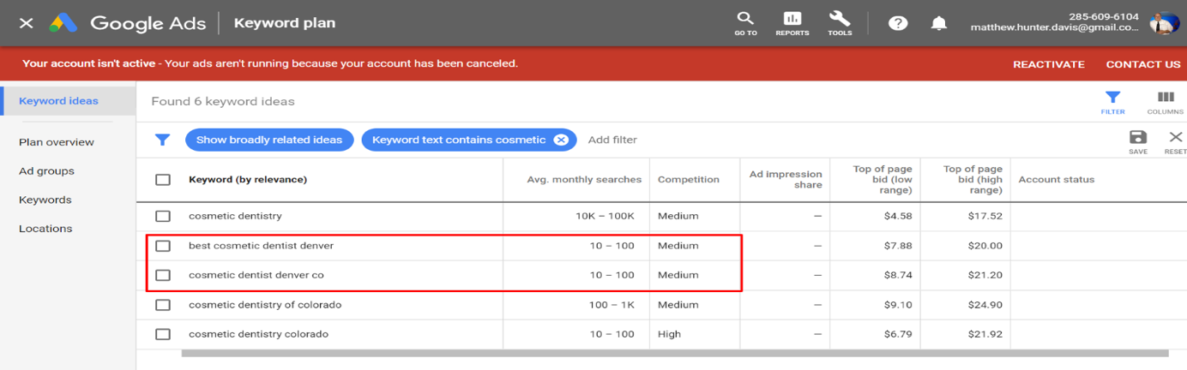Click the $9.10 low bid value
This screenshot has height=370, width=1187.
tap(898, 305)
